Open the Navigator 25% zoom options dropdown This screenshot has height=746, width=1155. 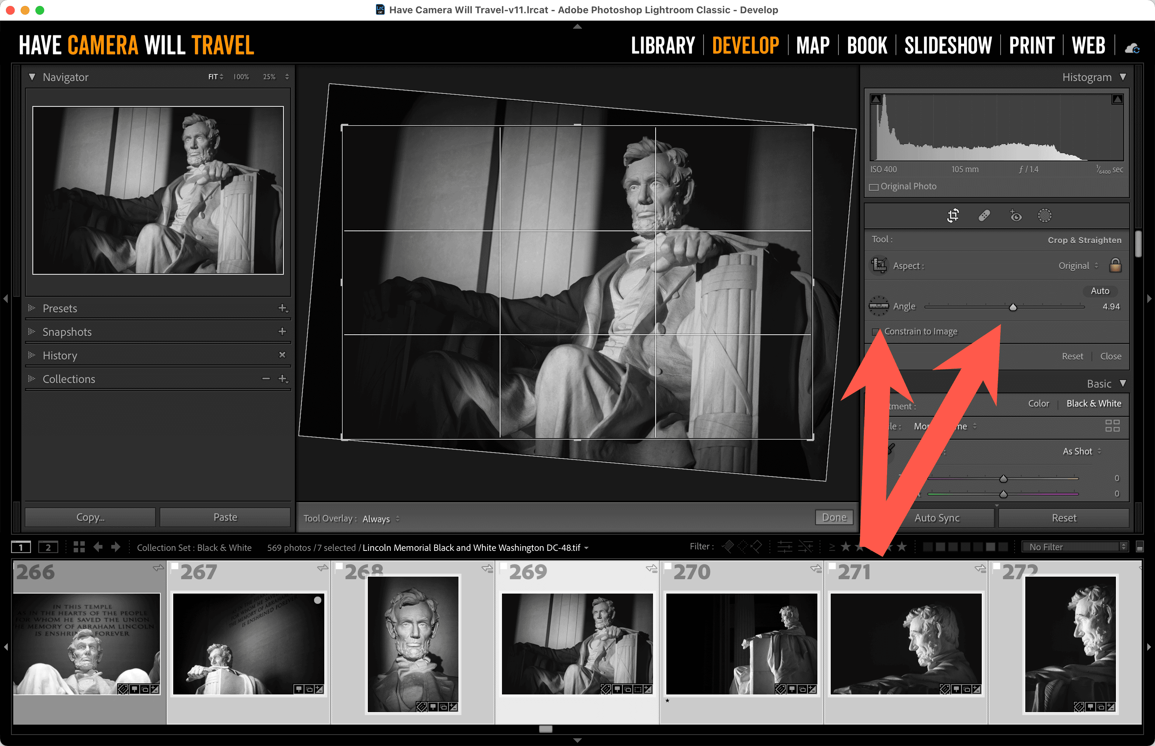pos(287,77)
